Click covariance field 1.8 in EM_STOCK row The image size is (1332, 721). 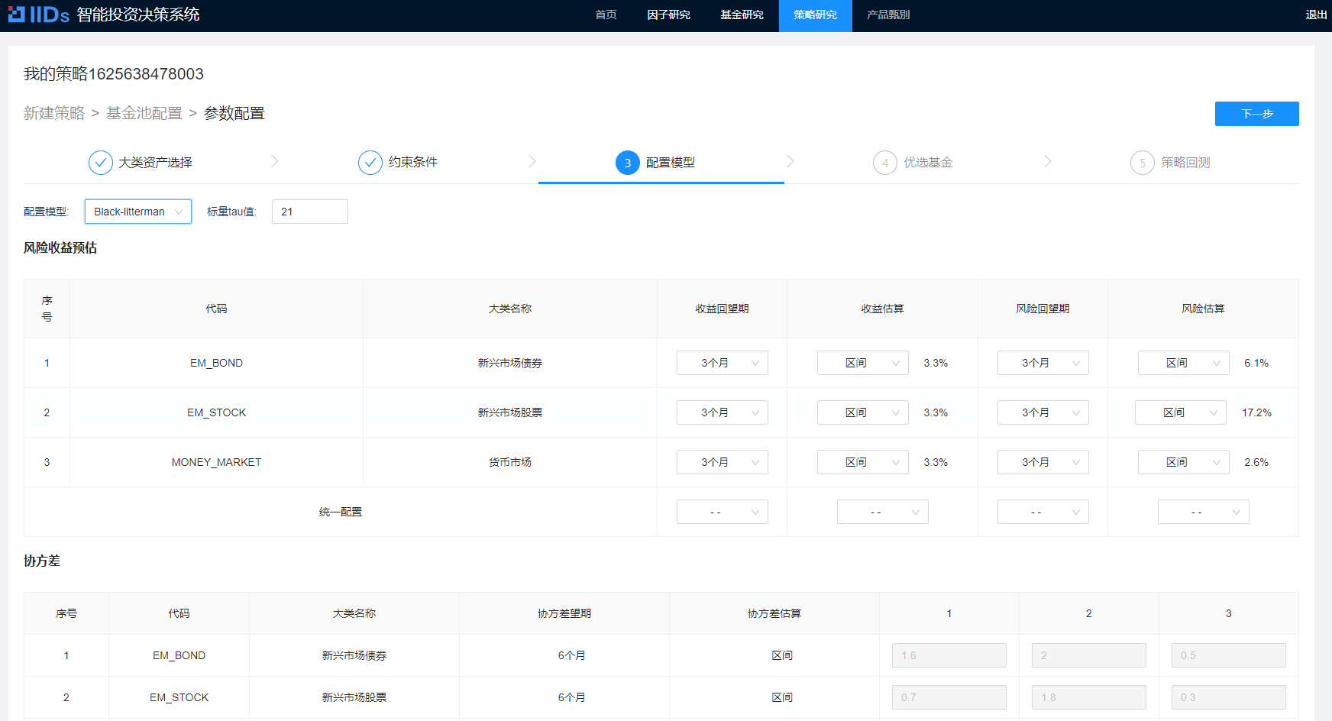[1089, 697]
